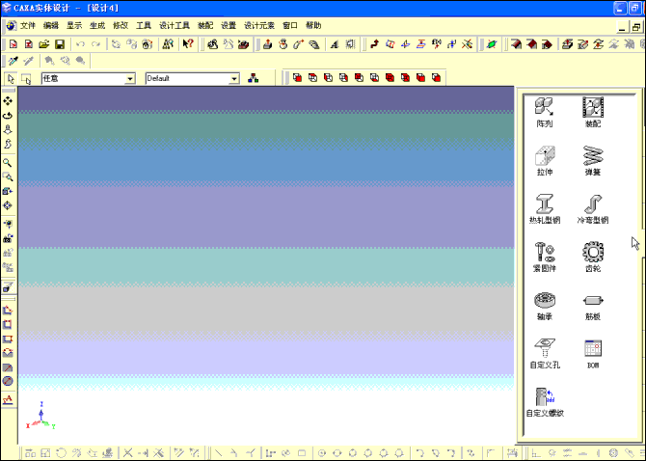Viewport: 646px width, 461px height.
Task: Open the 显示 menu
Action: (x=74, y=25)
